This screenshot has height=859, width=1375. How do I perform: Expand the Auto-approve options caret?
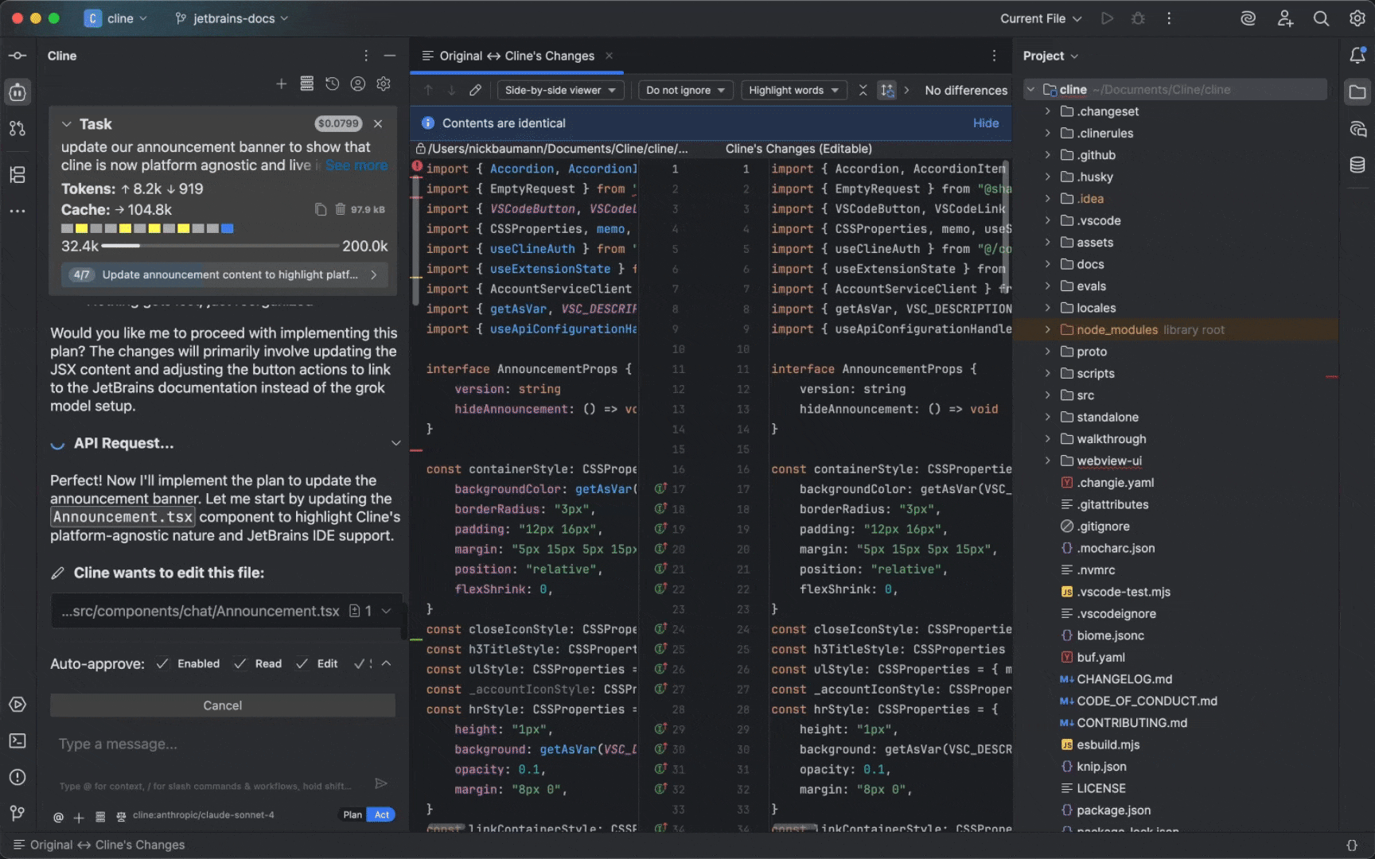point(386,663)
